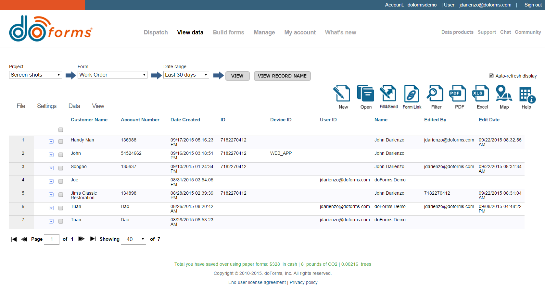545x293 pixels.
Task: Open Privacy policy link
Action: pyautogui.click(x=304, y=282)
